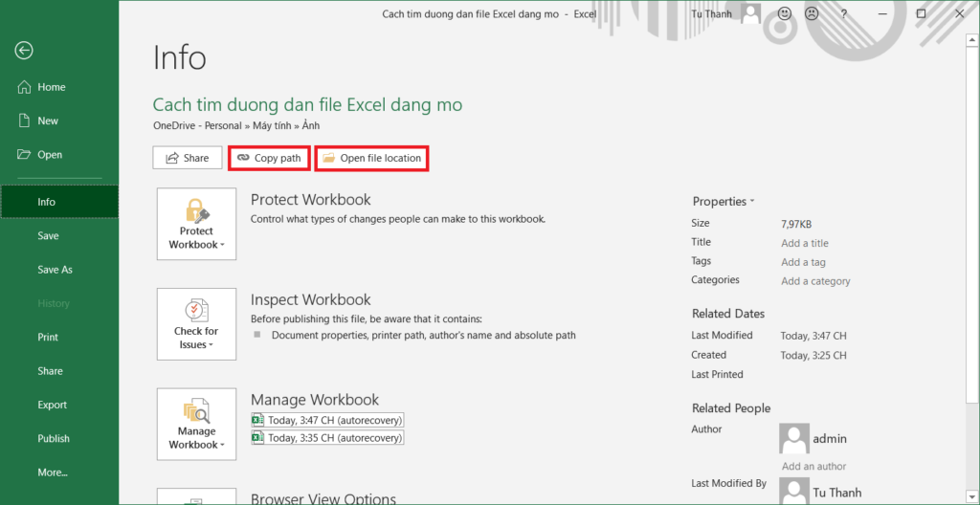980x505 pixels.
Task: Click the Share button below the file path
Action: click(x=188, y=158)
